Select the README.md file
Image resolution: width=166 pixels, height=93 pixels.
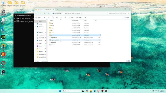tap(75, 37)
